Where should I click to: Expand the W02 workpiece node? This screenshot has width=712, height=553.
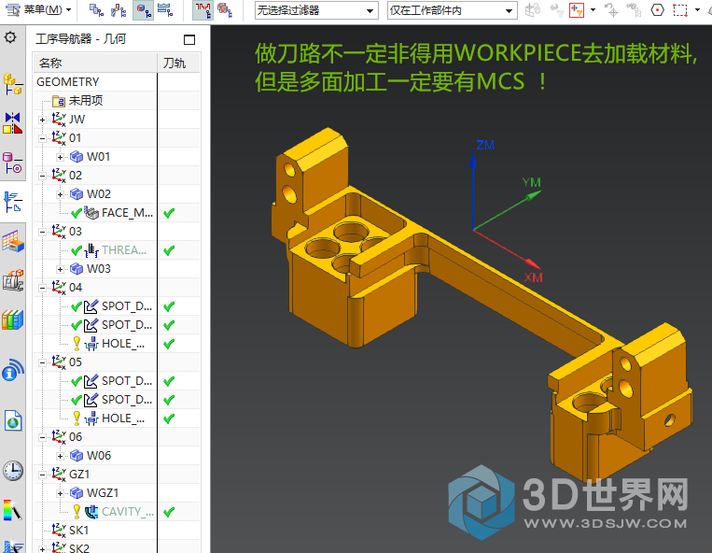[60, 194]
